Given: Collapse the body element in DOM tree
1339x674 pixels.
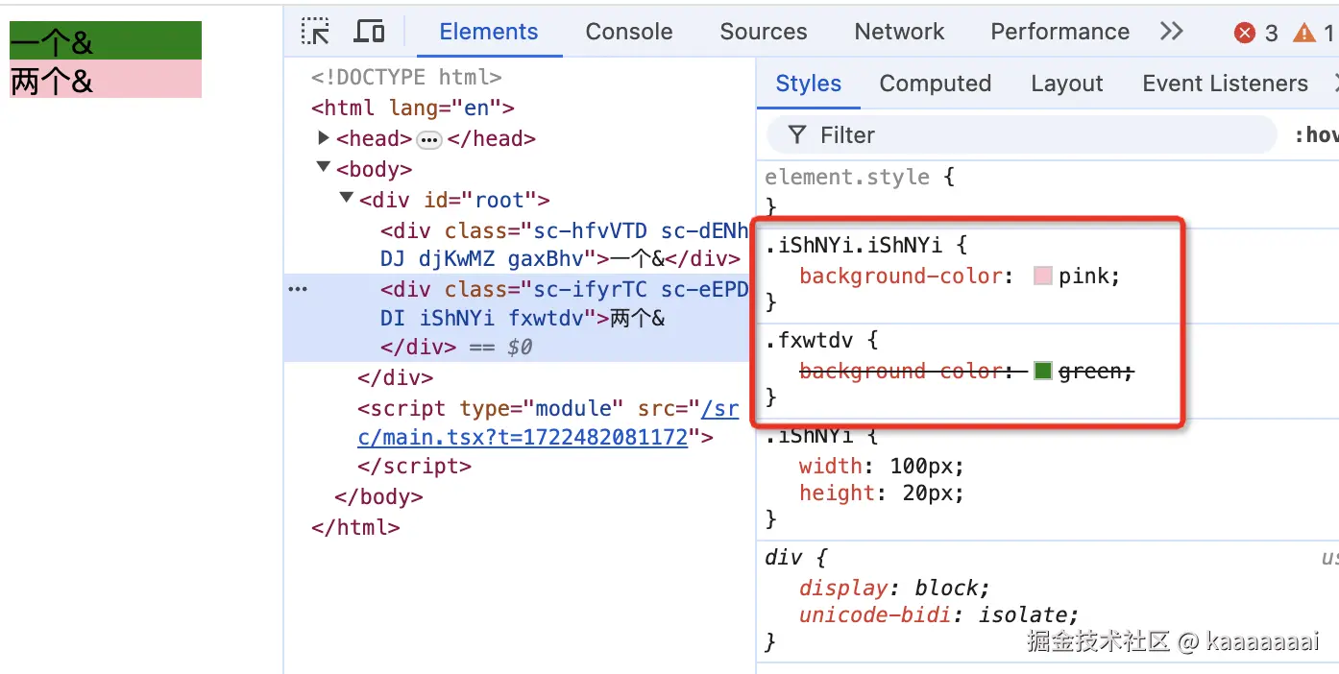Looking at the screenshot, I should click(x=324, y=168).
